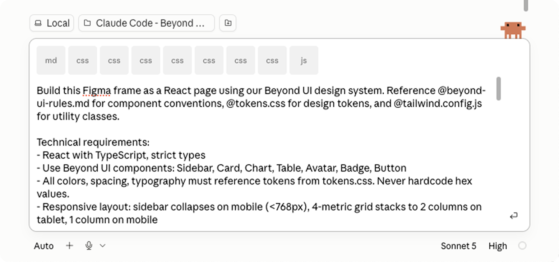Click the "Responsive layout: sidebar collapses" line
559x262 pixels.
pos(259,207)
